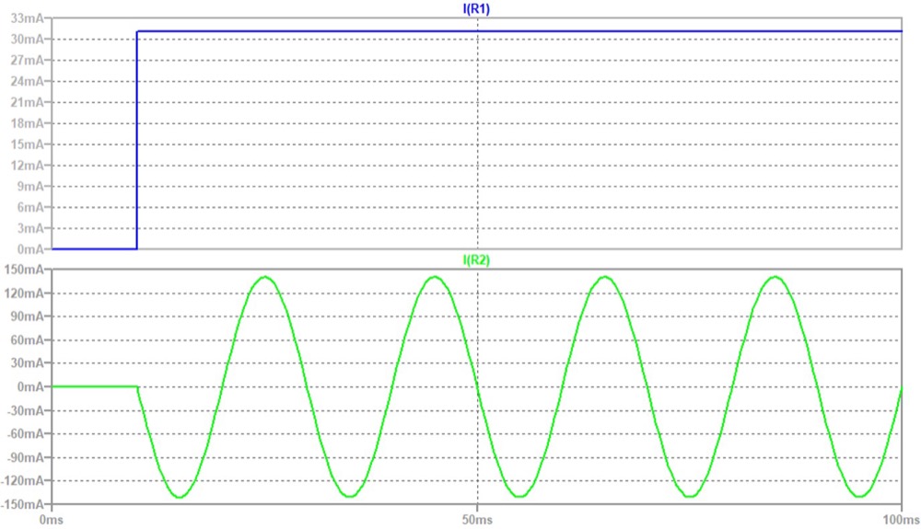
Task: Click the 24mA axis label
Action: click(x=27, y=82)
